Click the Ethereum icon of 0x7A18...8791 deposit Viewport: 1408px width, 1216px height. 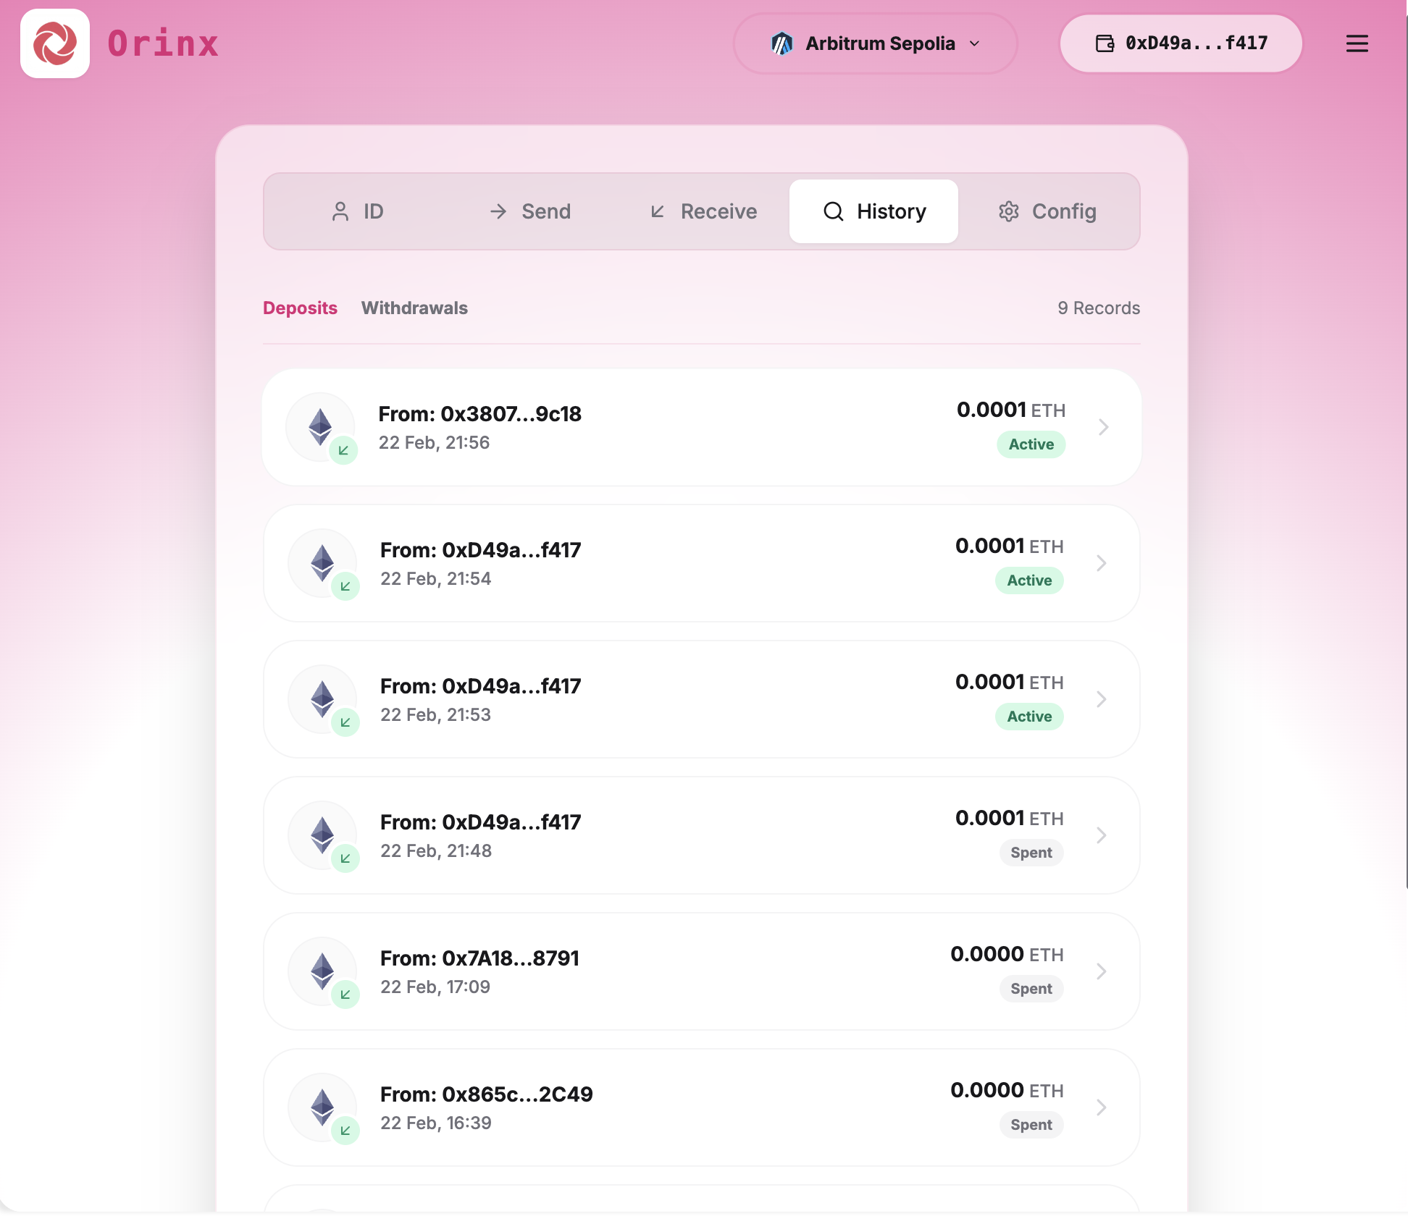322,971
